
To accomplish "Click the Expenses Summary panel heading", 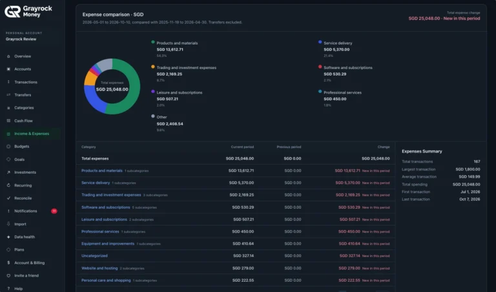I will coord(422,151).
